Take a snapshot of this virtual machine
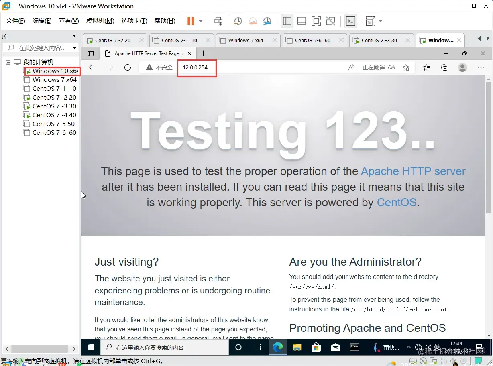The image size is (493, 366). [238, 21]
